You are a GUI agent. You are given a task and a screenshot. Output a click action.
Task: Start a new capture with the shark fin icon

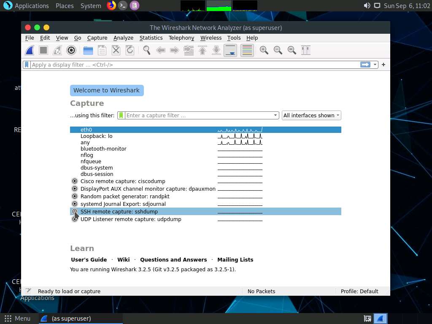coord(29,50)
